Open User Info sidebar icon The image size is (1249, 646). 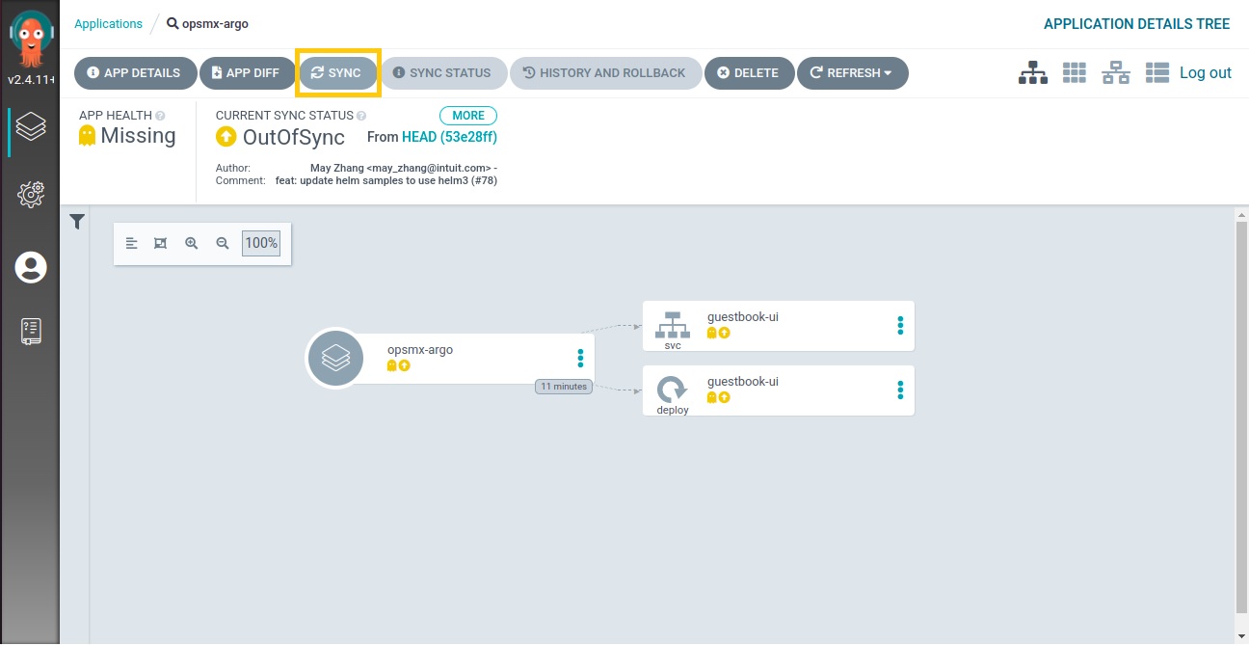pyautogui.click(x=31, y=267)
